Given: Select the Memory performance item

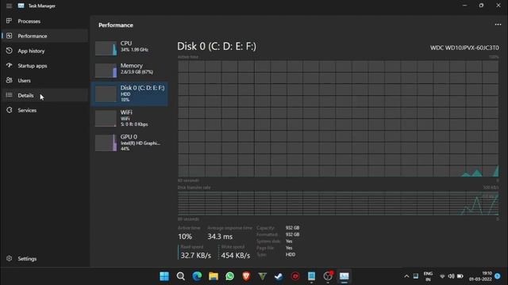Looking at the screenshot, I should coord(130,70).
